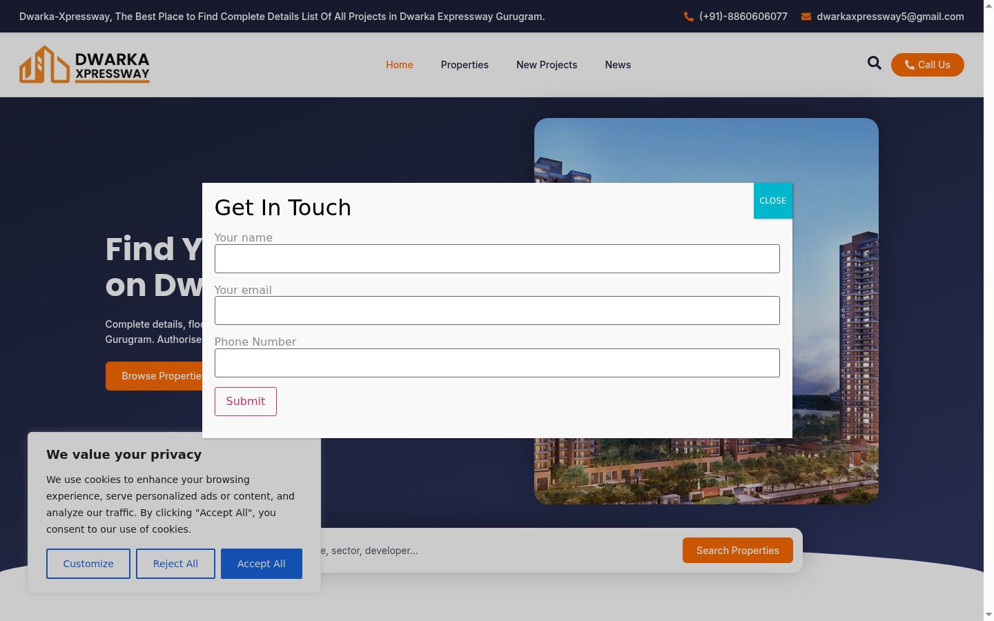This screenshot has width=994, height=621.
Task: Click the 'We value your privacy' heading
Action: tap(124, 454)
